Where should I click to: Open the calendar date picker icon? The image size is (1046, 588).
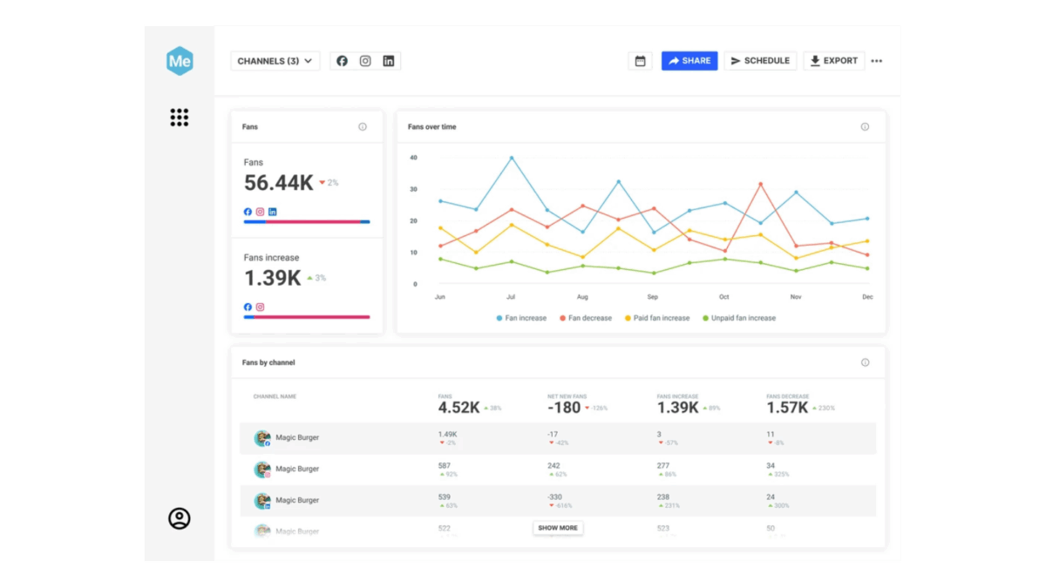pyautogui.click(x=640, y=61)
